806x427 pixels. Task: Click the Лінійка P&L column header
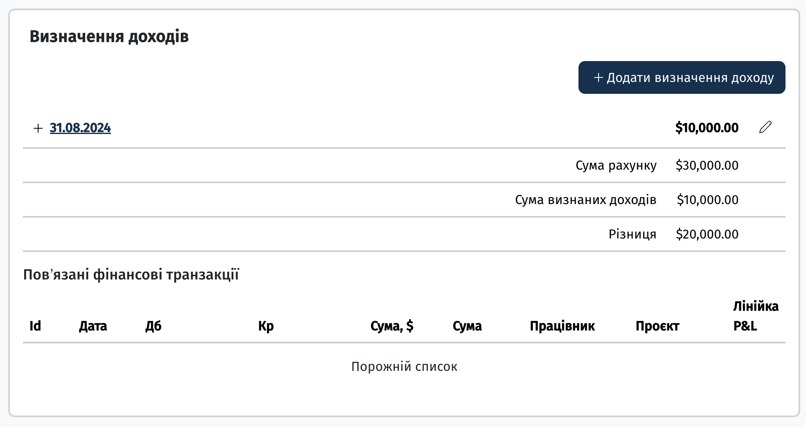click(756, 316)
